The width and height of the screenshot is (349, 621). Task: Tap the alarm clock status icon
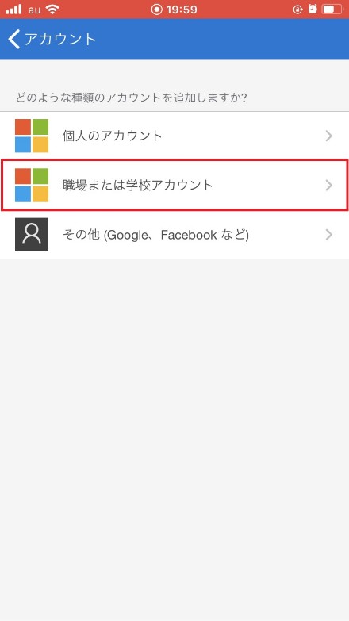pyautogui.click(x=313, y=9)
